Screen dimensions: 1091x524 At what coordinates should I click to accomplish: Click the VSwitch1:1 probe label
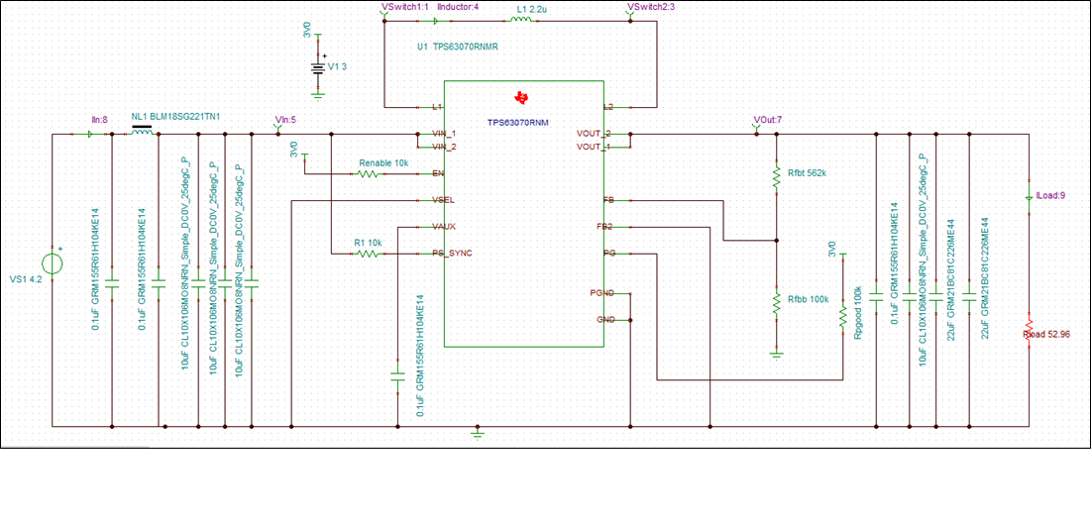pyautogui.click(x=403, y=7)
